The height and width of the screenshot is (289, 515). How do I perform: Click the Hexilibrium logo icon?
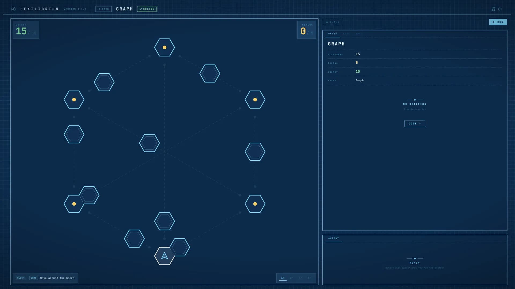pos(13,9)
